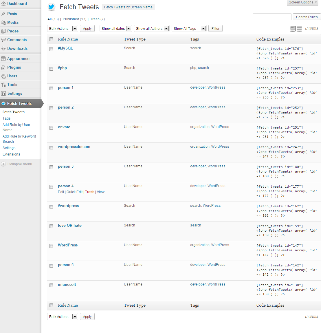Open the person 2 rule
This screenshot has height=333, width=323.
tap(66, 107)
